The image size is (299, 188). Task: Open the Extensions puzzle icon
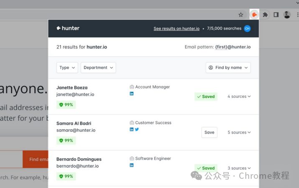tap(265, 15)
